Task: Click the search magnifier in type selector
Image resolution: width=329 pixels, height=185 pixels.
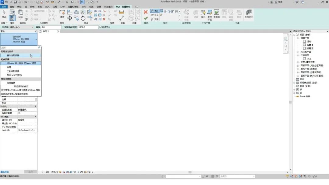Action: (39, 47)
